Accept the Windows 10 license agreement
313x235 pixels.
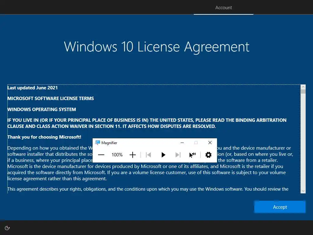[x=280, y=207]
